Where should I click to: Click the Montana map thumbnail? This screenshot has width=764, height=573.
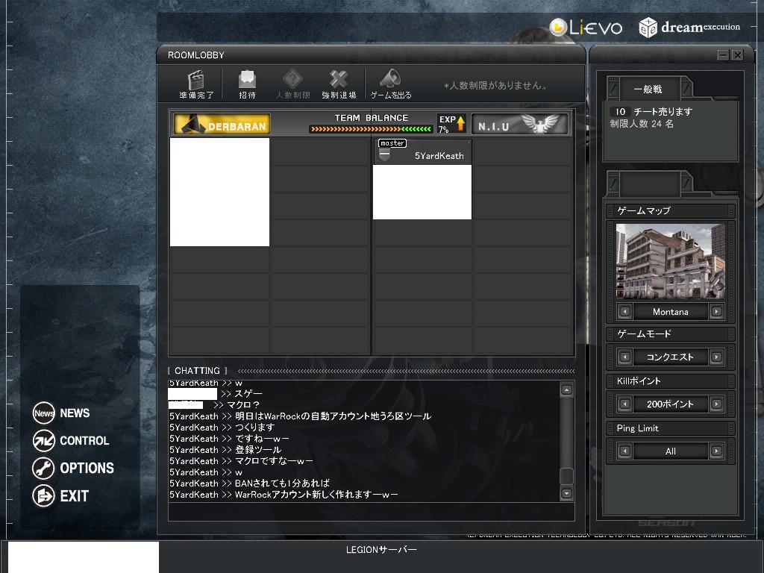tap(670, 262)
